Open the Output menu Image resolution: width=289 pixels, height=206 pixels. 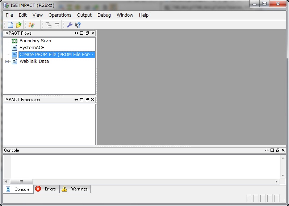pos(84,15)
